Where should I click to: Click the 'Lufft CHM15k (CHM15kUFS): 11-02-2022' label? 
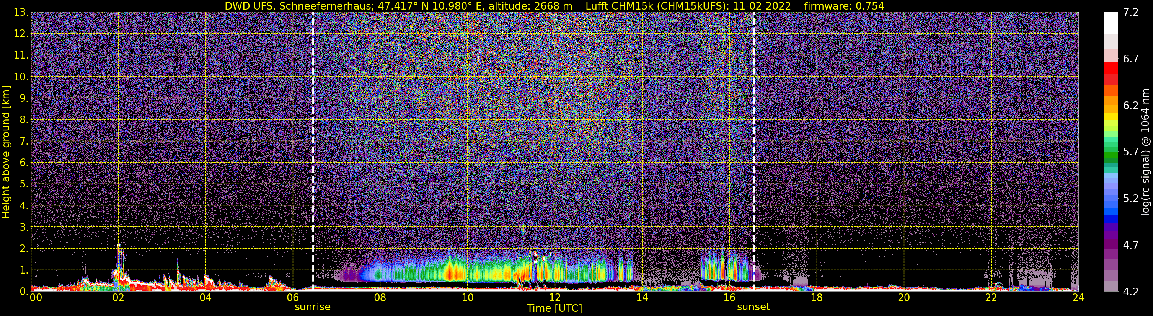pyautogui.click(x=688, y=6)
